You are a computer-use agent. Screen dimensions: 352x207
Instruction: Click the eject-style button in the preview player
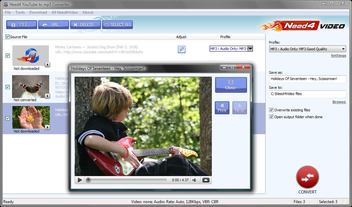point(206,180)
